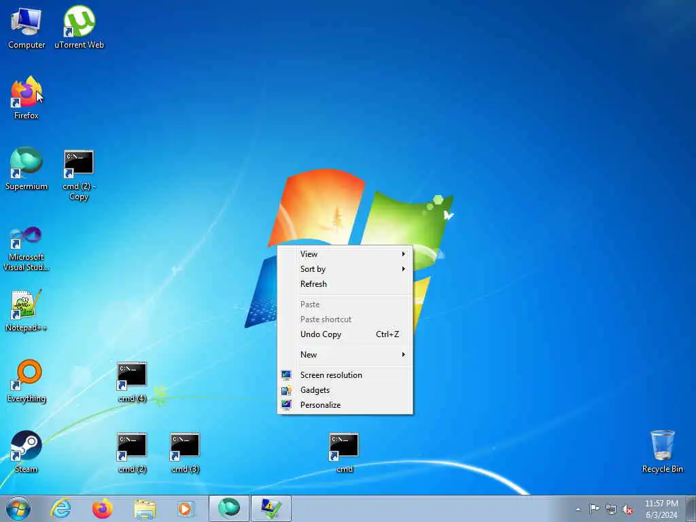This screenshot has height=522, width=696.
Task: Select the uTorrent Web shortcut
Action: pyautogui.click(x=79, y=27)
